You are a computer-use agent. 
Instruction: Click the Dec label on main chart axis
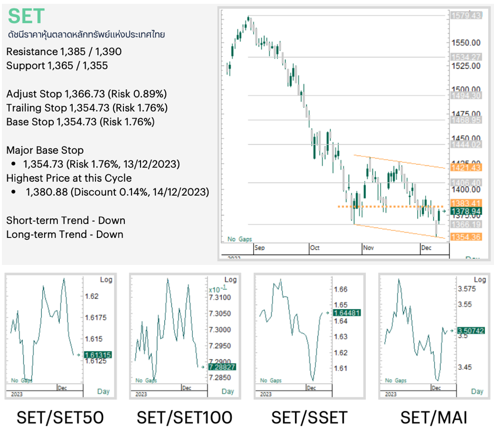tap(426, 248)
